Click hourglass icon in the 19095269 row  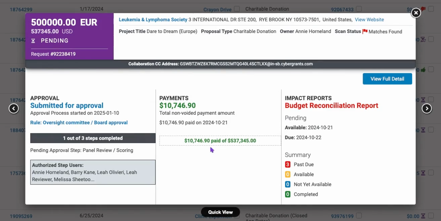click(x=423, y=216)
